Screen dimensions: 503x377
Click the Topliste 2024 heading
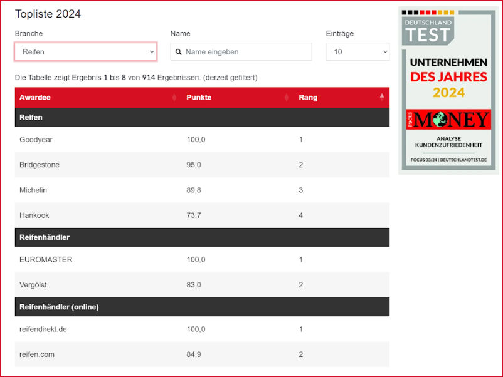click(x=48, y=14)
